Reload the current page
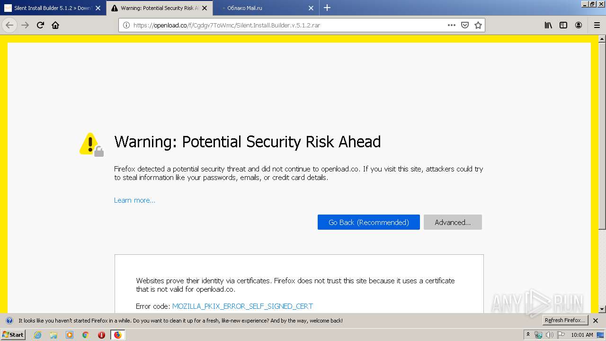The width and height of the screenshot is (606, 341). point(40,25)
